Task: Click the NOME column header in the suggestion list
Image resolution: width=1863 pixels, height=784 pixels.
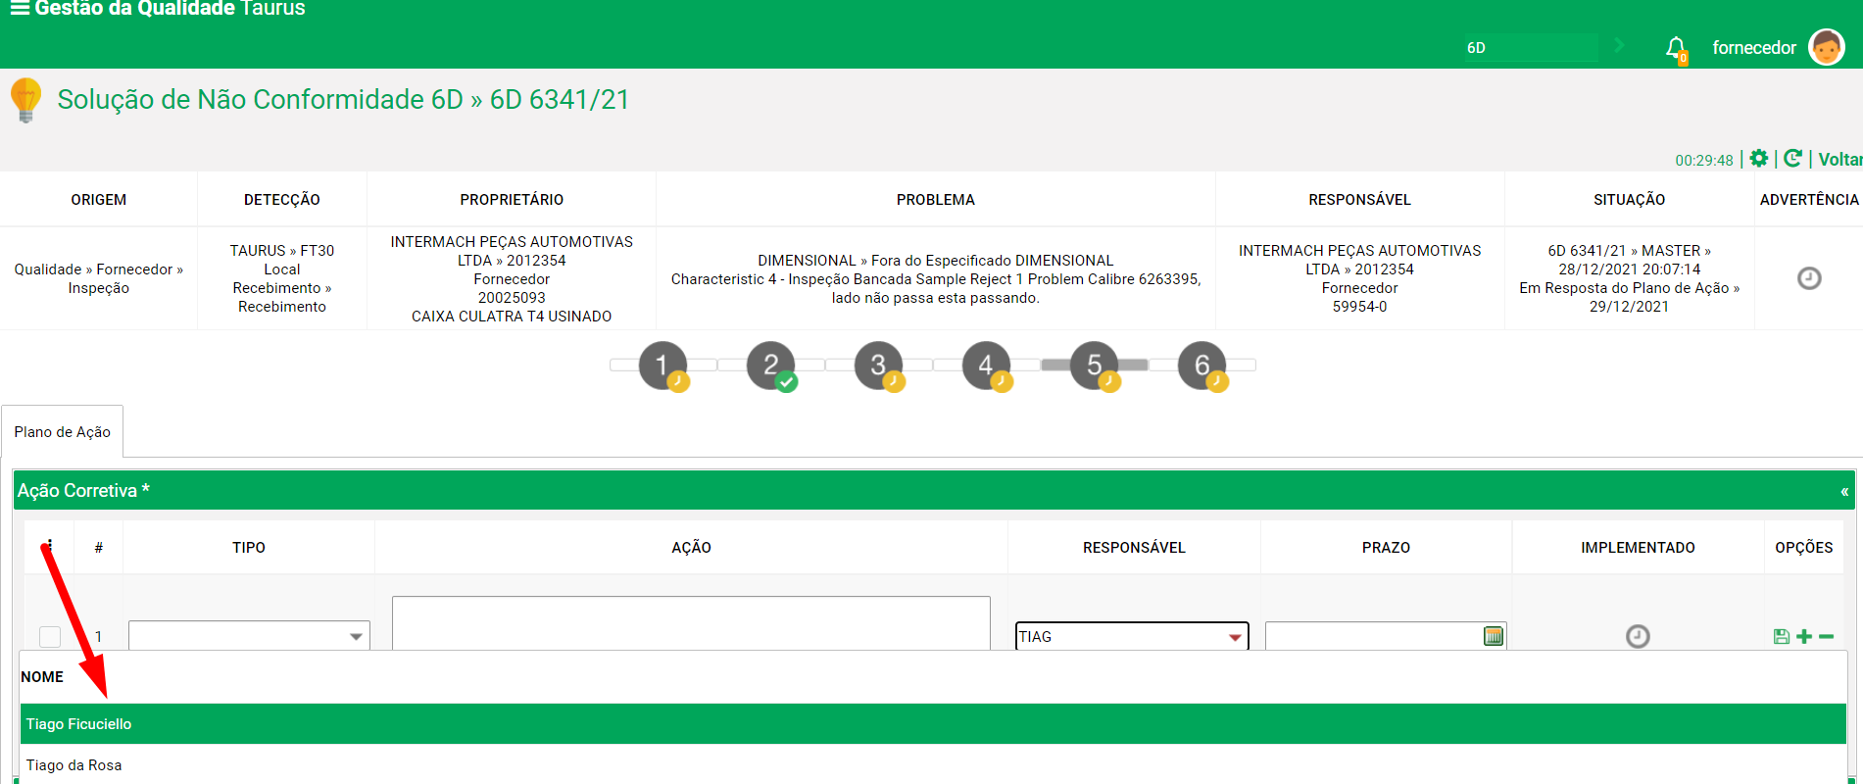Action: 42,677
